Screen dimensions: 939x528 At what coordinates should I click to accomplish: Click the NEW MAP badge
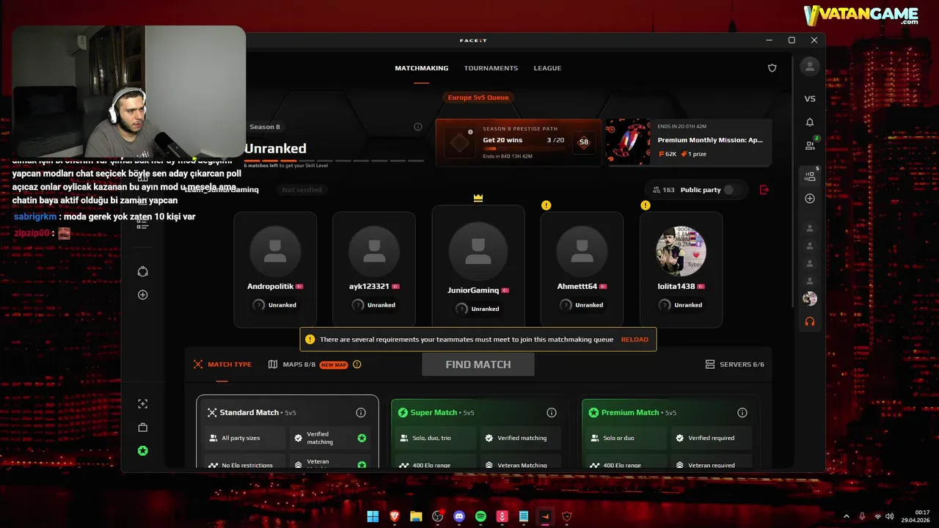[x=334, y=364]
